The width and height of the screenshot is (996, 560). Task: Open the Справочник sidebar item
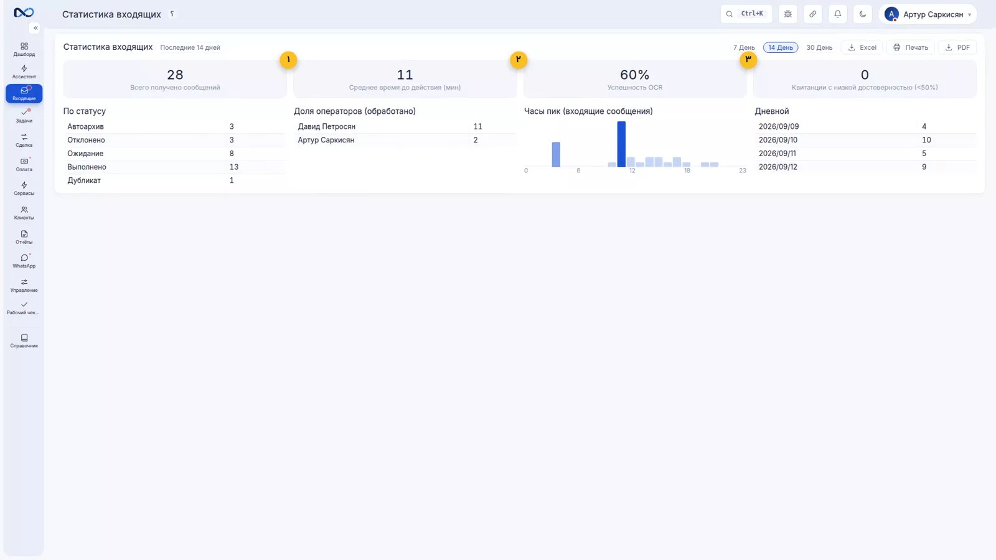24,340
